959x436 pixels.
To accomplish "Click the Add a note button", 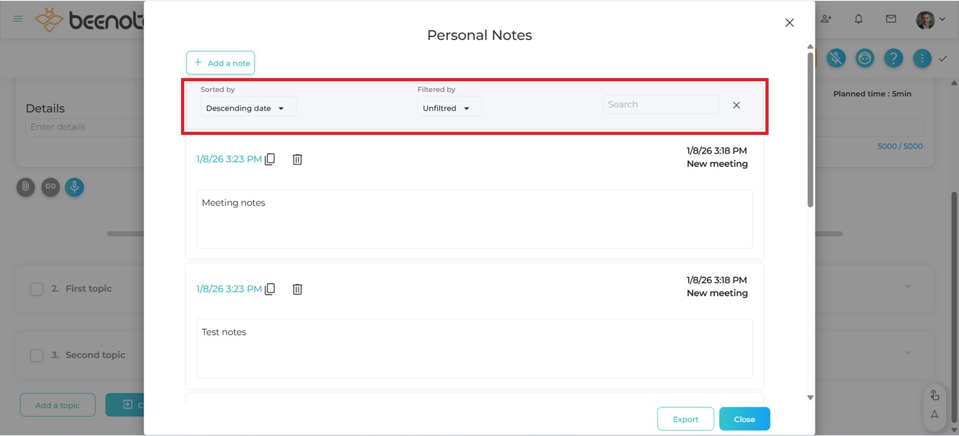I will tap(220, 62).
